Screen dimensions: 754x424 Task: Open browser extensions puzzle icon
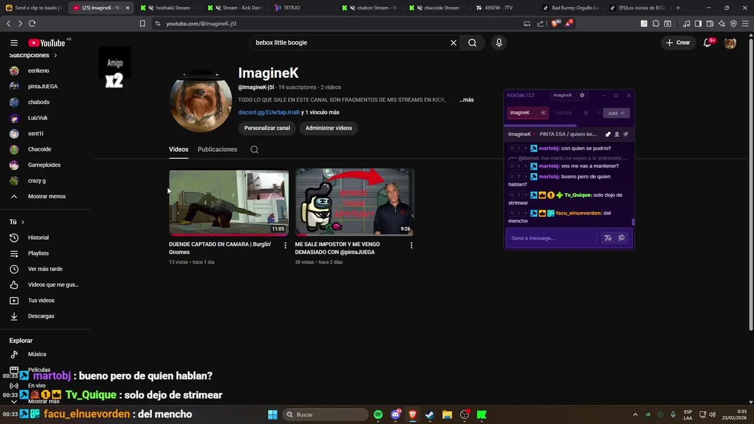(x=656, y=24)
